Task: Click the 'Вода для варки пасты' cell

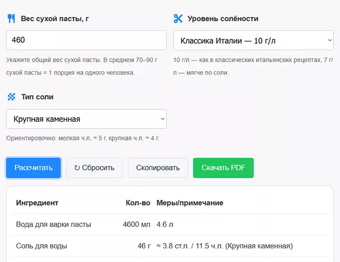Action: coord(53,224)
